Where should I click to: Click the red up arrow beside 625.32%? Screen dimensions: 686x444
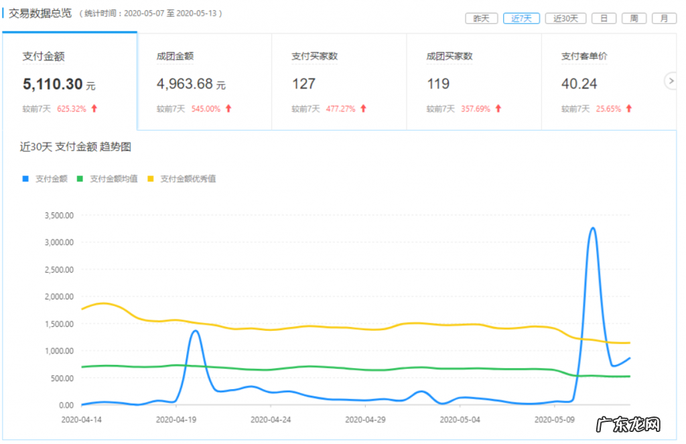94,108
